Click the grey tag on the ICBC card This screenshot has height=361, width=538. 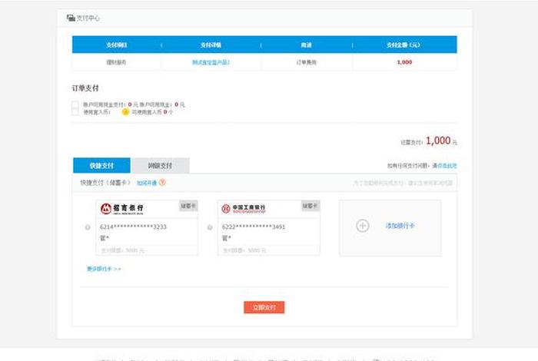point(311,206)
